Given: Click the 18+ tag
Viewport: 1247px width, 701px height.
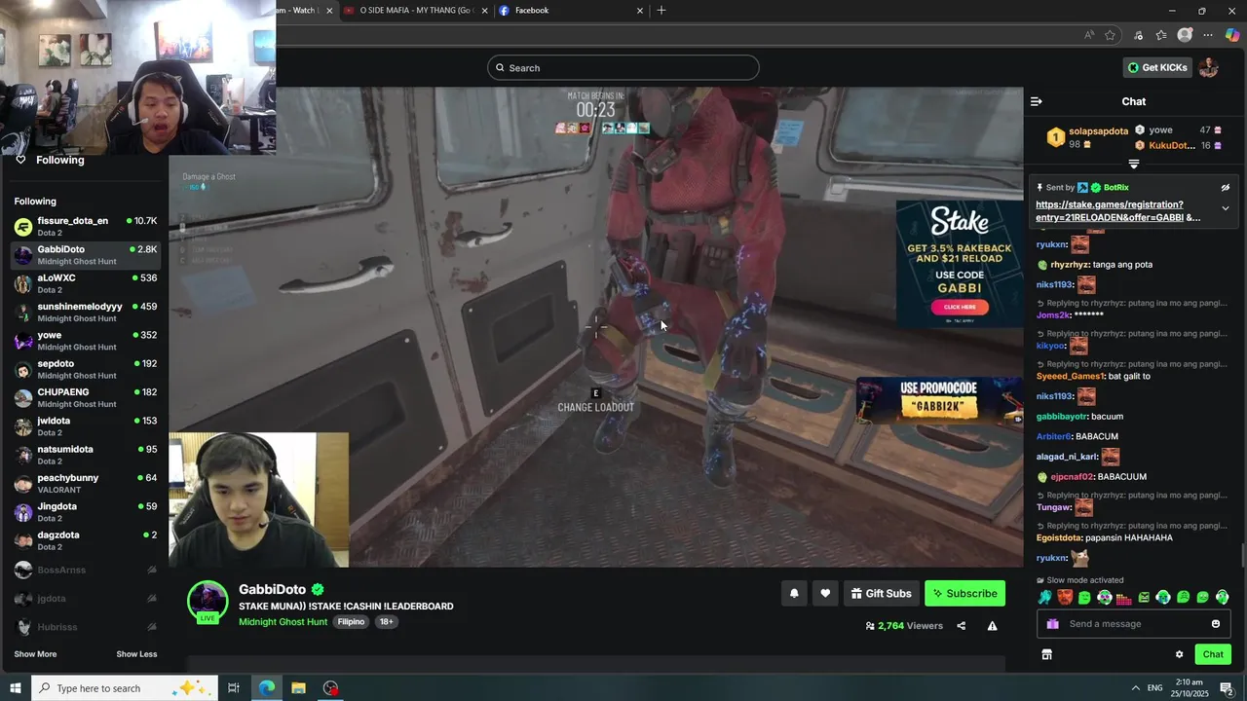Looking at the screenshot, I should pyautogui.click(x=386, y=622).
